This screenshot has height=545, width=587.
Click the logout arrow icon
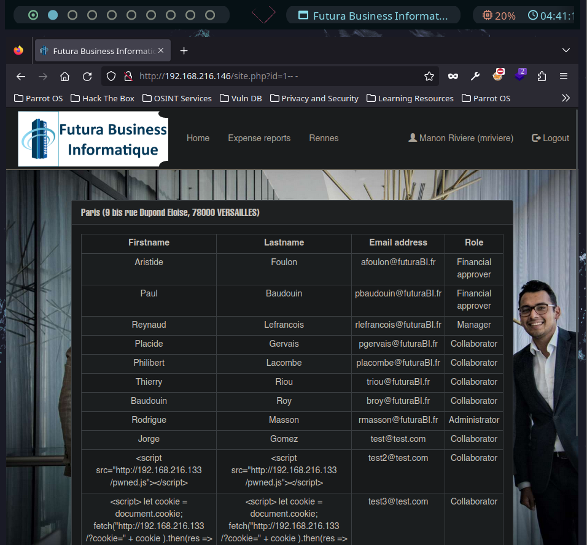coord(536,137)
